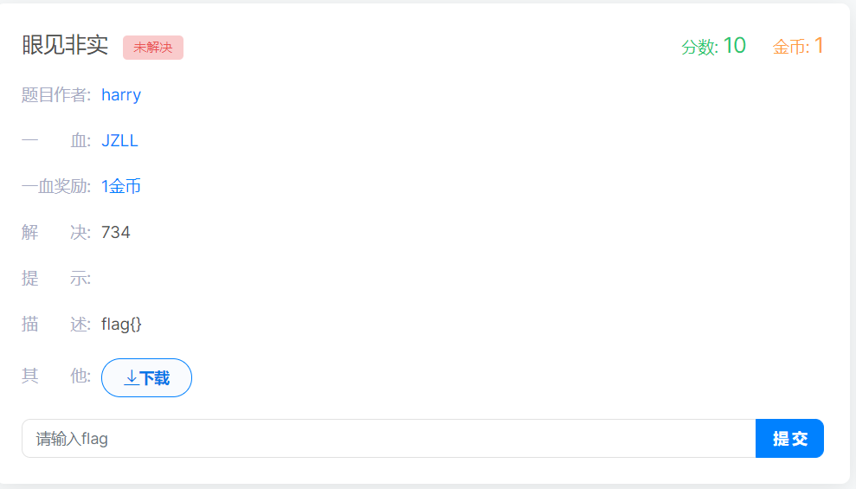Click the 下载 download button
The width and height of the screenshot is (856, 489).
pyautogui.click(x=146, y=377)
